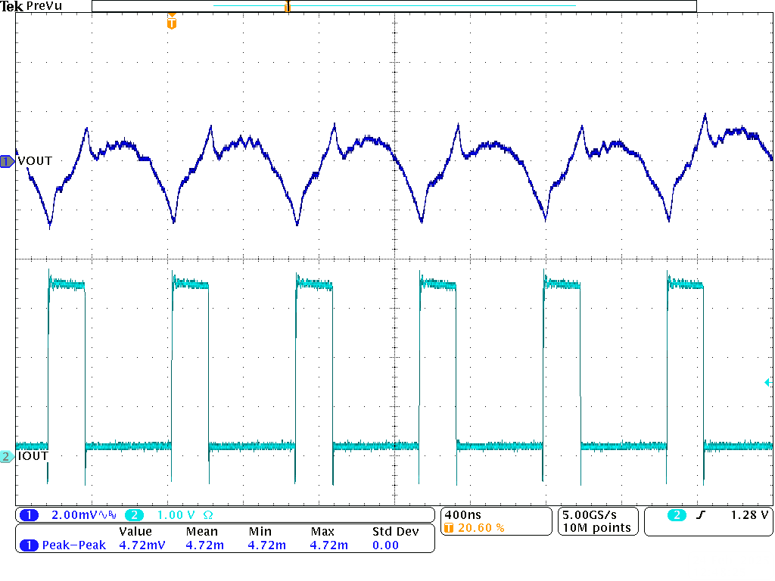Screen dimensions: 775x581
Task: Click the trigger level arrow on right edge
Action: 768,384
